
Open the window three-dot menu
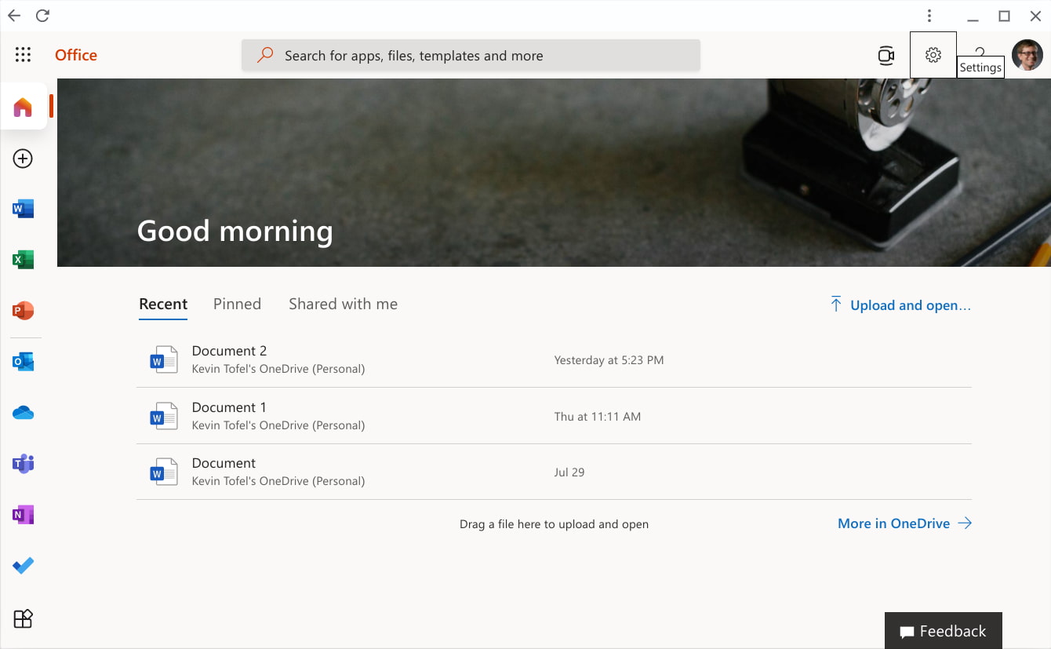click(x=929, y=16)
